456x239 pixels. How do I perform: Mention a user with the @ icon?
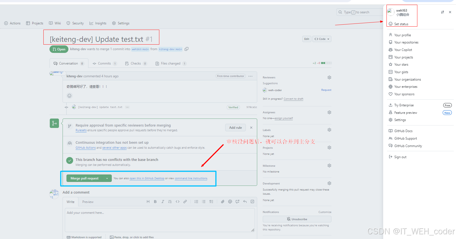pos(230,202)
